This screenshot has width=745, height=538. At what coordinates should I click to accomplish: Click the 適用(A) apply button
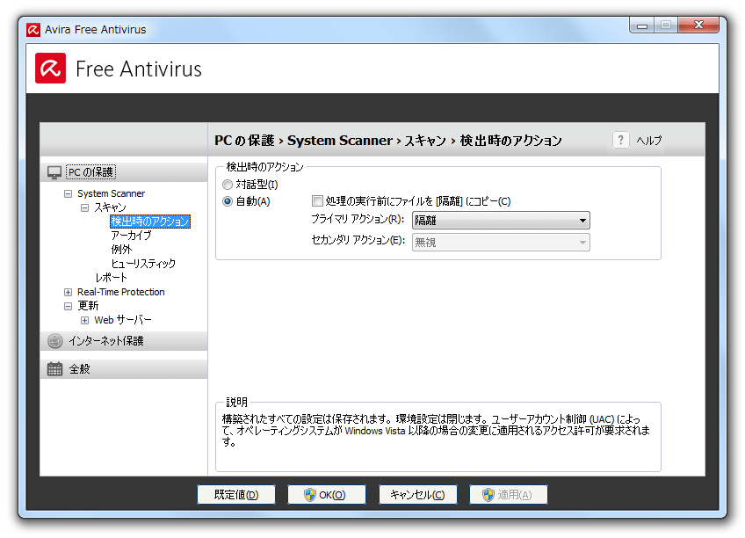pos(509,495)
